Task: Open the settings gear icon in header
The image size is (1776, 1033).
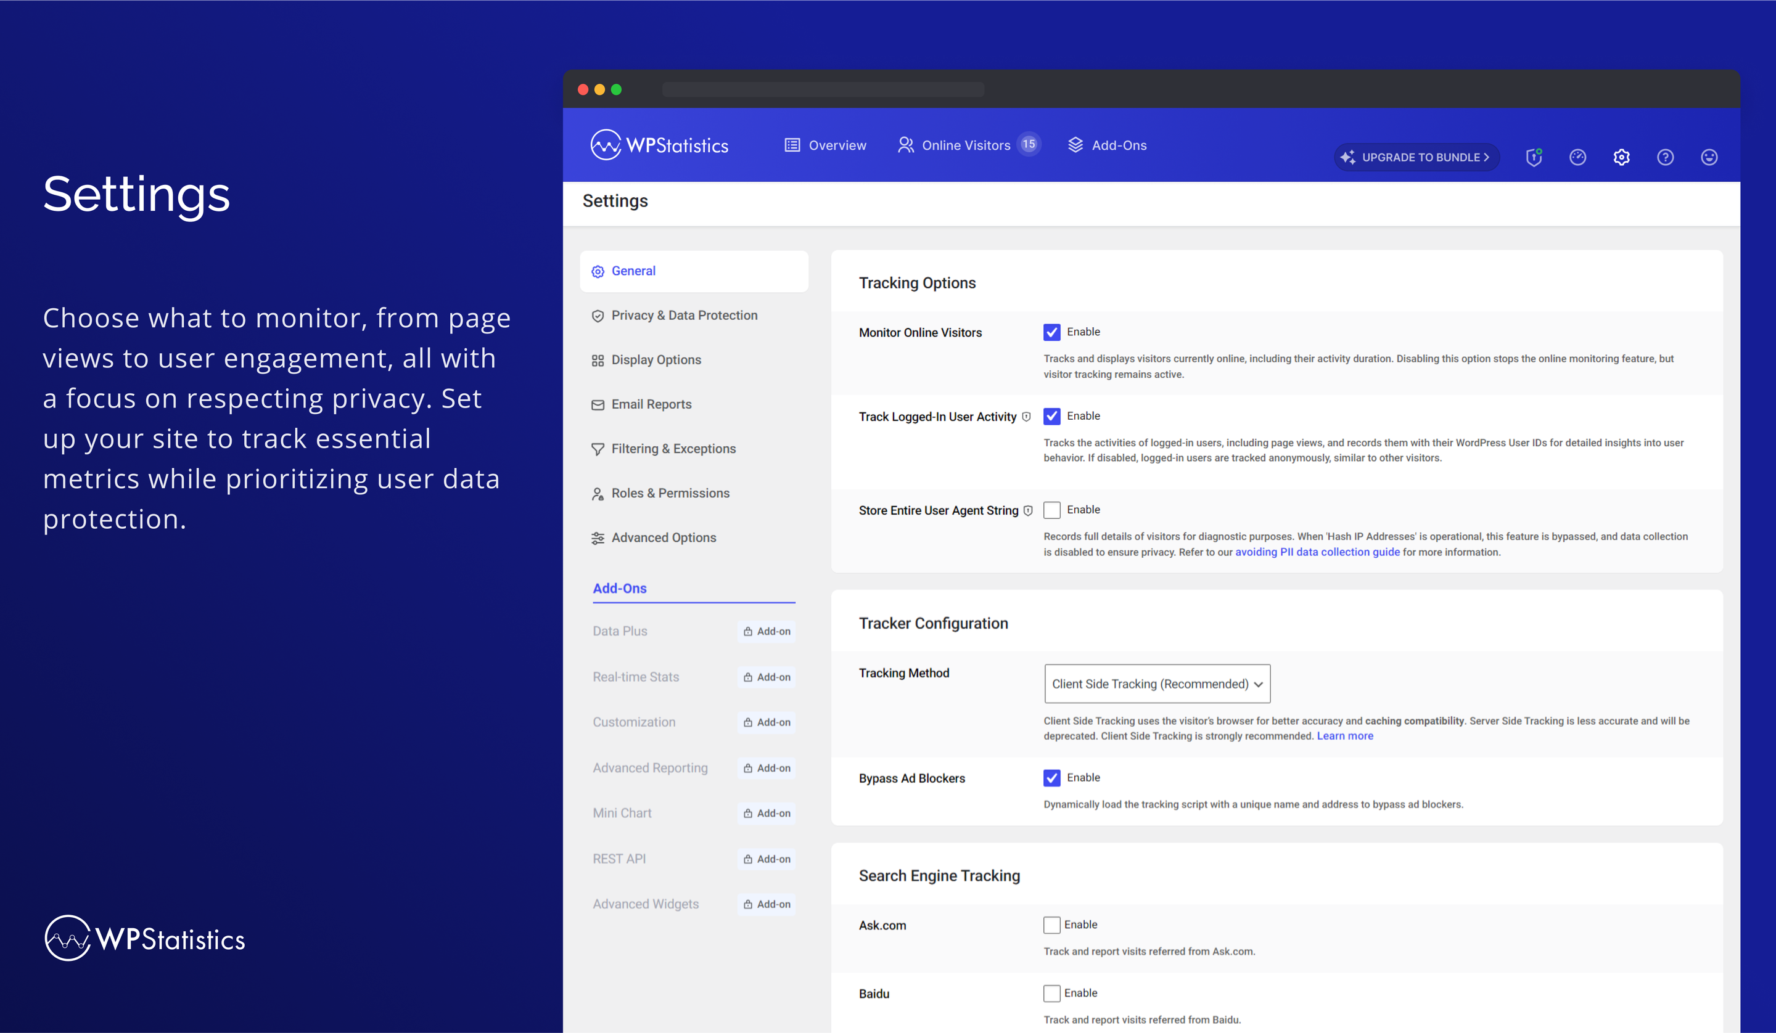Action: [x=1622, y=157]
